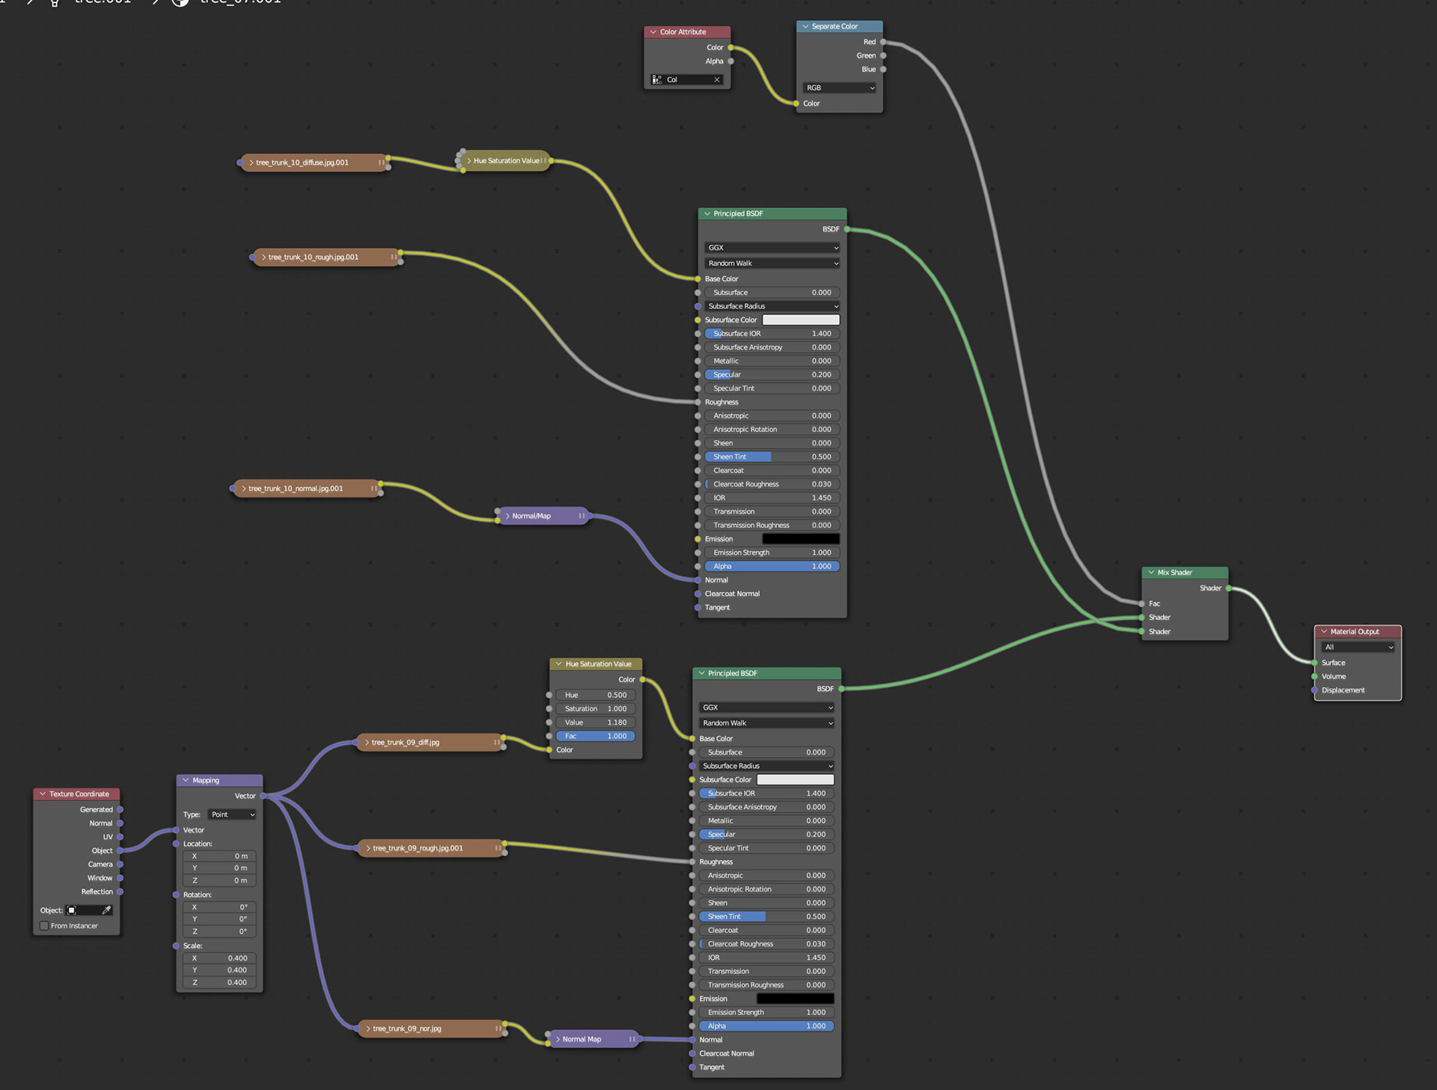Click the Surface socket on Material Output

1314,663
